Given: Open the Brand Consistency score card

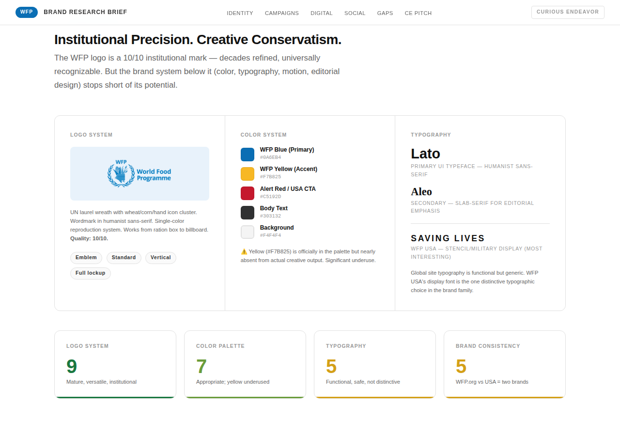Looking at the screenshot, I should tap(505, 364).
